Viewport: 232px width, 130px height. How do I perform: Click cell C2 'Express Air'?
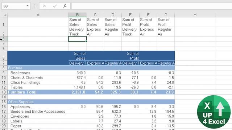95,32
